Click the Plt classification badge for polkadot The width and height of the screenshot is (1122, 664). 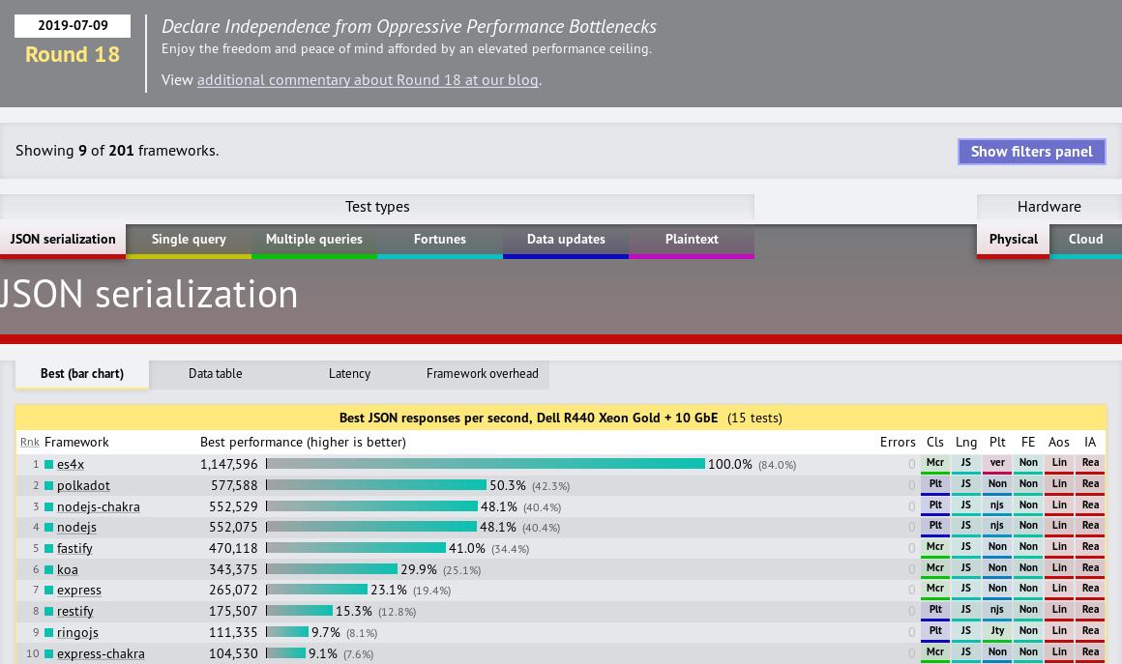935,485
